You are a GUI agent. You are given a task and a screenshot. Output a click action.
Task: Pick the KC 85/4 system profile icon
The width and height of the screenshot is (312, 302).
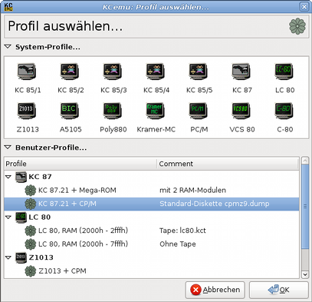pyautogui.click(x=156, y=71)
